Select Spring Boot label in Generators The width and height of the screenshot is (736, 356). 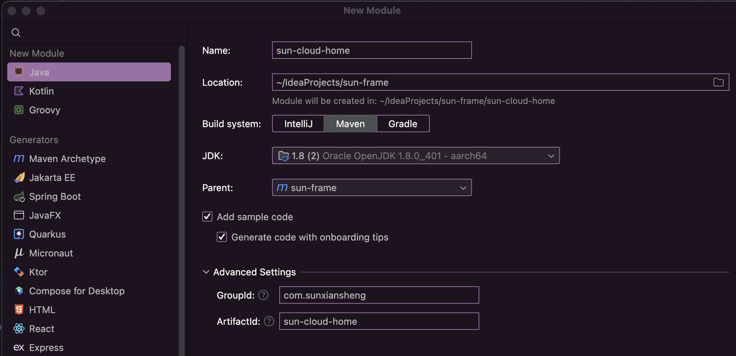click(x=55, y=197)
